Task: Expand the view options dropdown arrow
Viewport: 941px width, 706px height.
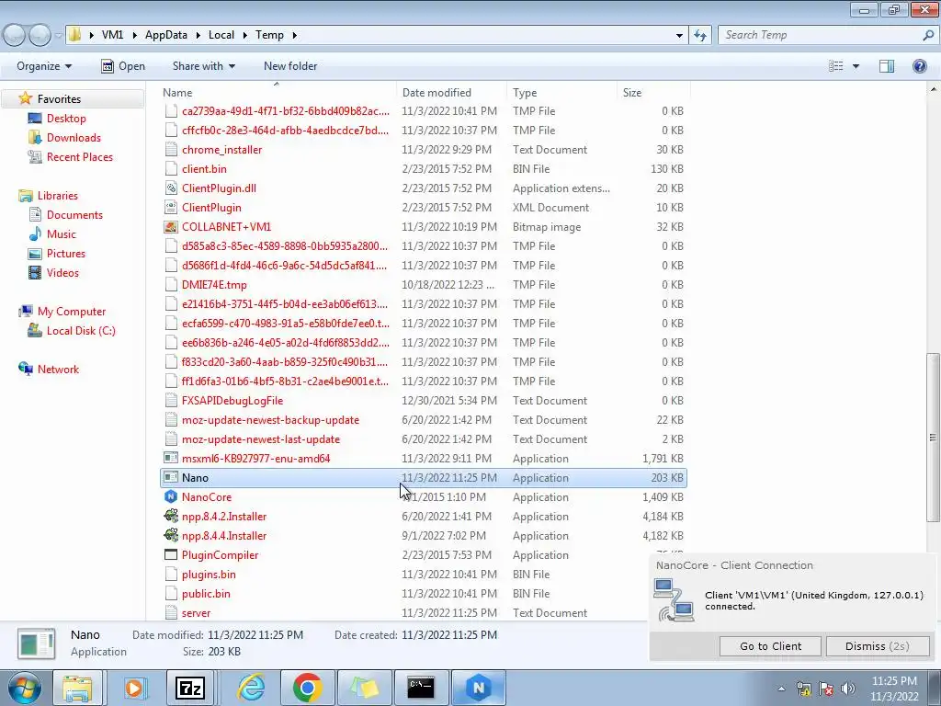Action: (x=856, y=66)
